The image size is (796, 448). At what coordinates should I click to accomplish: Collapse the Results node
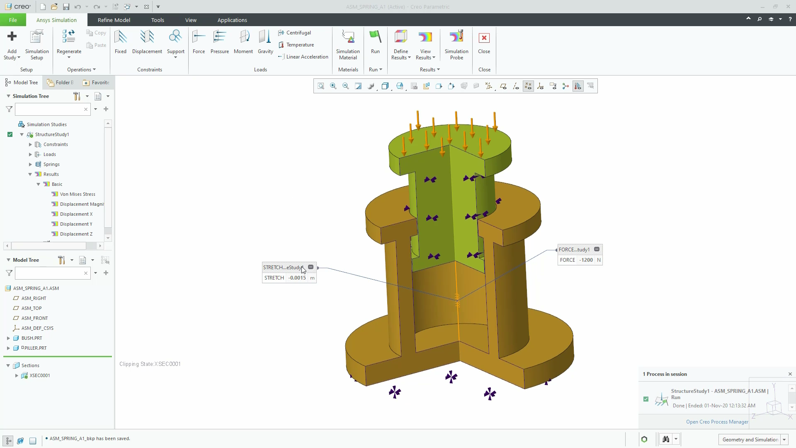tap(30, 174)
